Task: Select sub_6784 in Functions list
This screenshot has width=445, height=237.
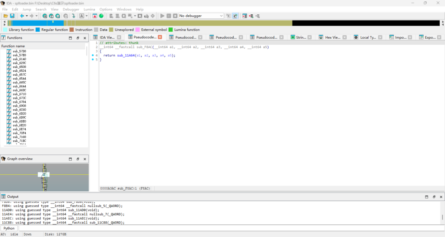Action: [19, 102]
